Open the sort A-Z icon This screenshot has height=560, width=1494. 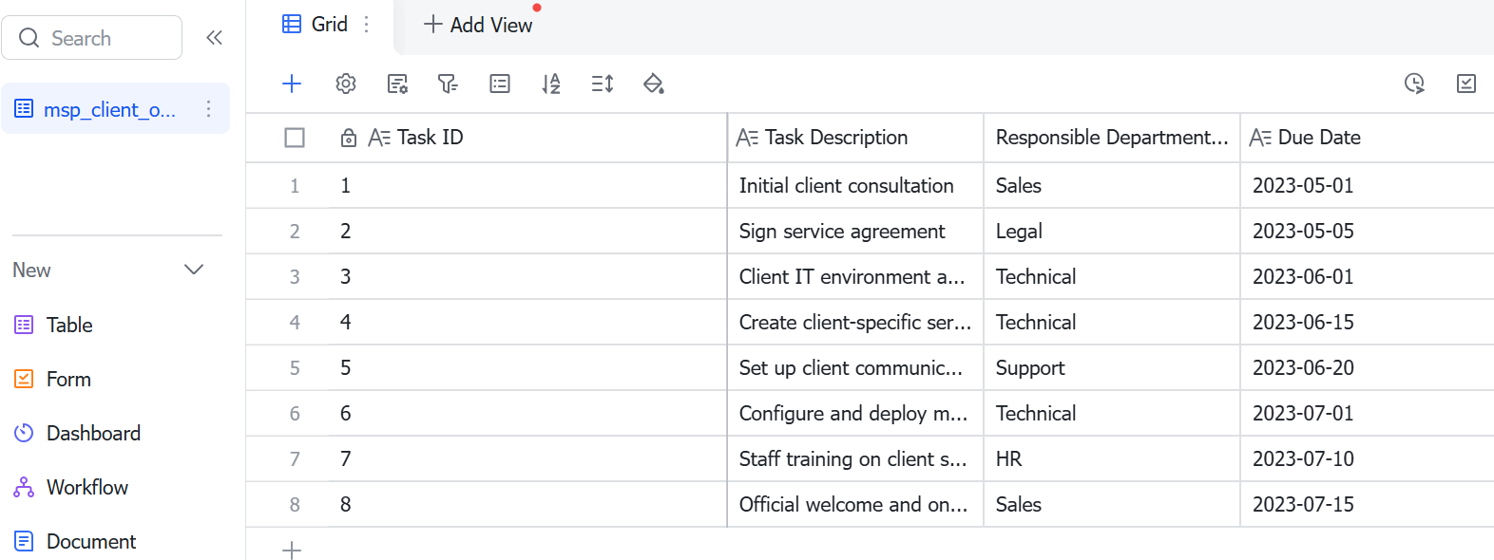pyautogui.click(x=551, y=84)
